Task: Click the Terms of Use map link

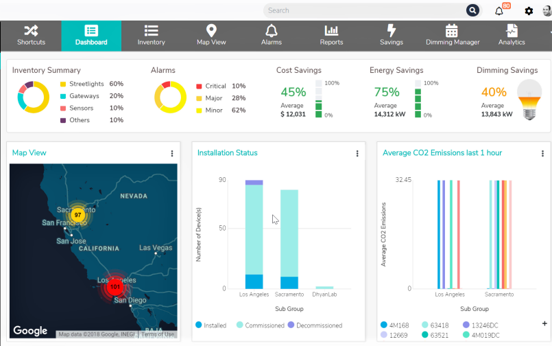Action: pos(158,334)
